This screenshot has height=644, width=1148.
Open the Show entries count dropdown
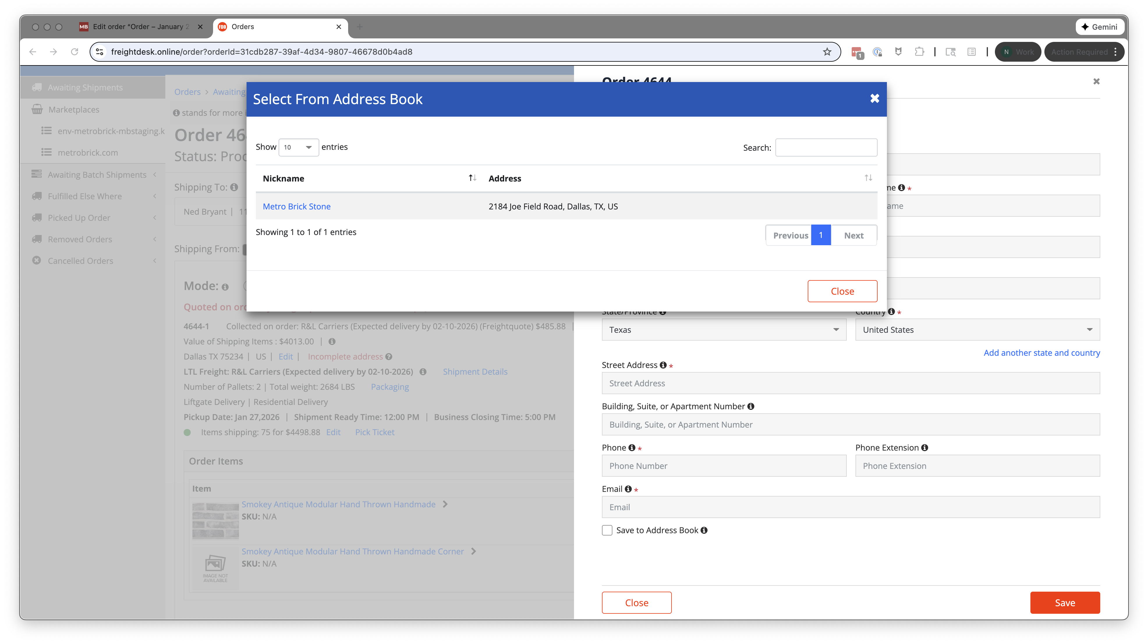[x=298, y=147]
